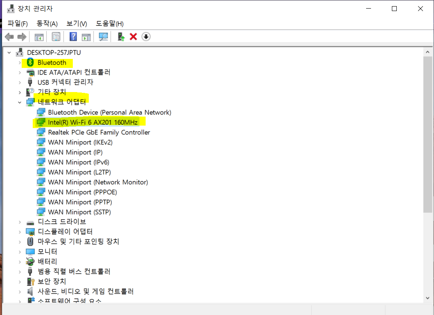The height and width of the screenshot is (315, 434).
Task: Open the 파일(F) menu
Action: point(18,24)
